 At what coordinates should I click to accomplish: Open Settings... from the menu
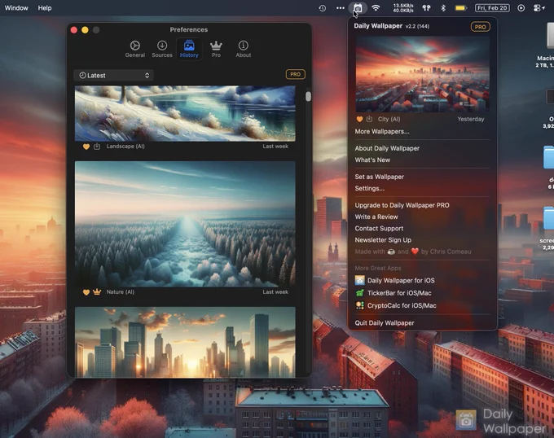370,189
